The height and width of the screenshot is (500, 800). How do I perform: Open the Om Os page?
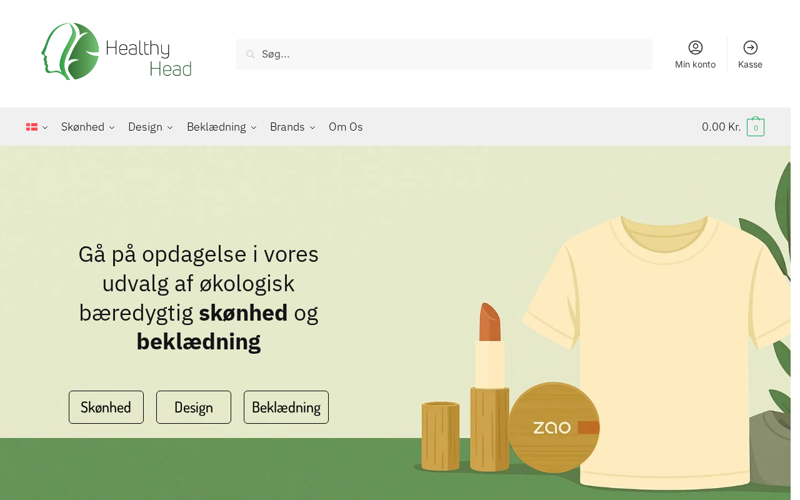pyautogui.click(x=346, y=127)
